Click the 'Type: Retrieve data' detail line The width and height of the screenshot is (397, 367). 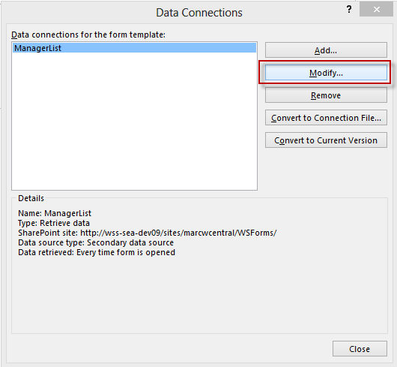click(x=54, y=223)
